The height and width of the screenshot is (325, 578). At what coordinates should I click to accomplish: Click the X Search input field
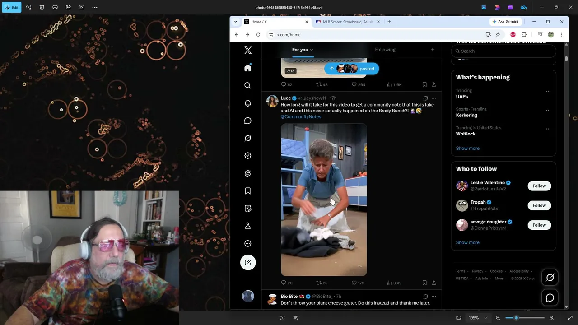pyautogui.click(x=503, y=51)
